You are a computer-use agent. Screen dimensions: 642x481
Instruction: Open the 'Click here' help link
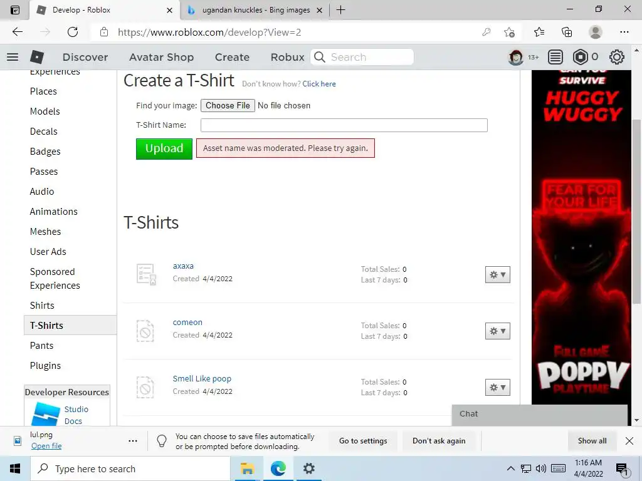click(319, 84)
